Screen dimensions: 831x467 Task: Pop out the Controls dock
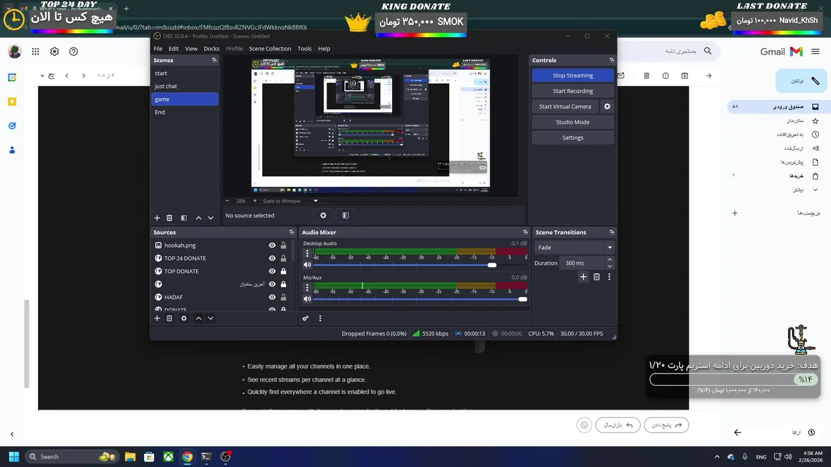click(612, 60)
